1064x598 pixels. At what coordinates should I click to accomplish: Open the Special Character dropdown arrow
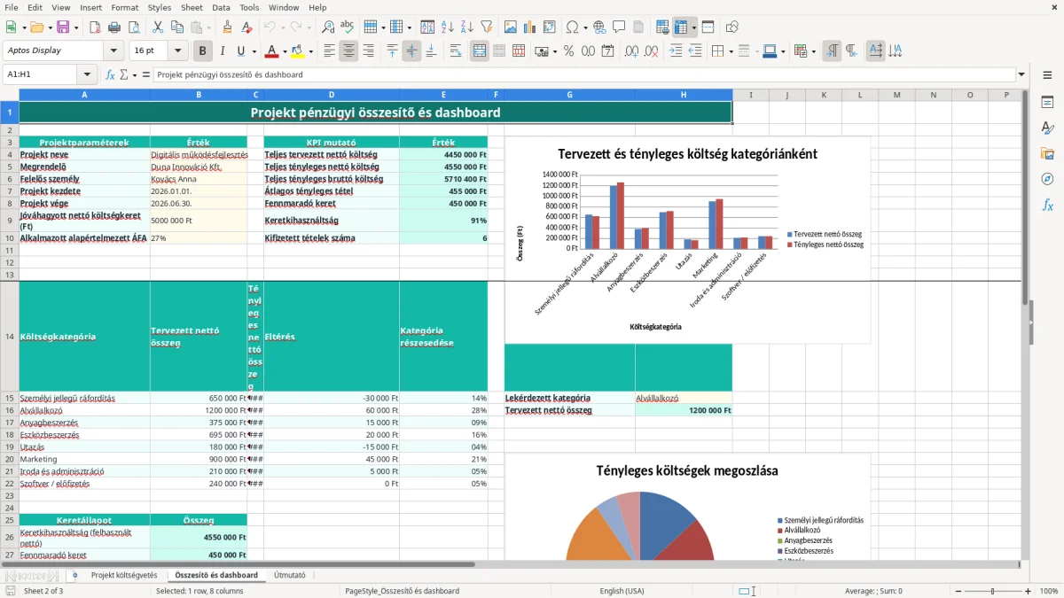point(584,27)
